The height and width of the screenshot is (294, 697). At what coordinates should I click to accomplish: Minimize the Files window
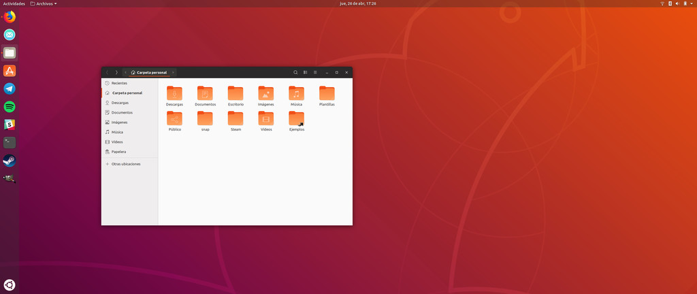pyautogui.click(x=327, y=72)
